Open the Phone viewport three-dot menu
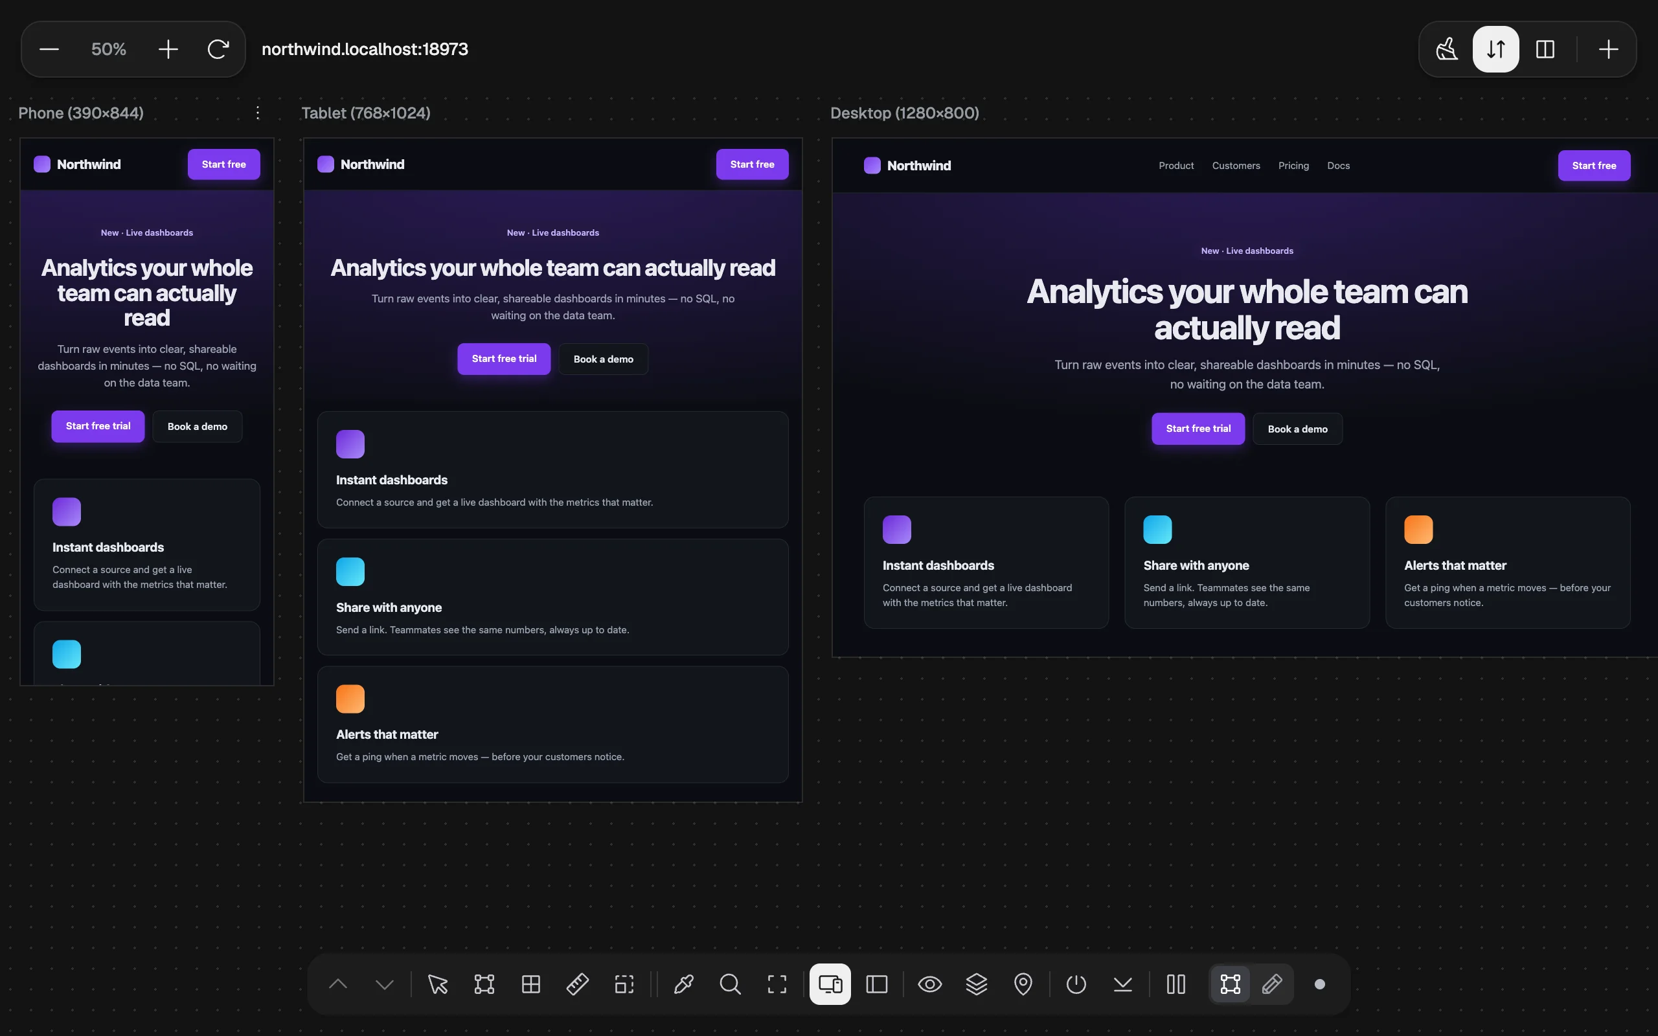 258,113
